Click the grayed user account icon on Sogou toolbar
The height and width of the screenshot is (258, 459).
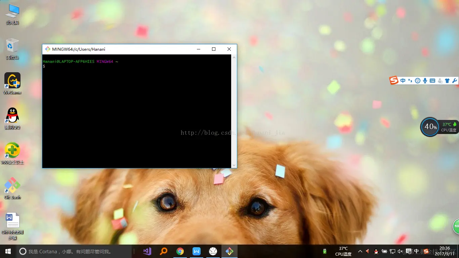440,81
